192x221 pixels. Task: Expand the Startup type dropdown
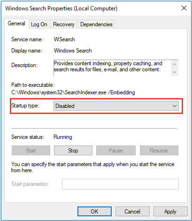(116, 106)
